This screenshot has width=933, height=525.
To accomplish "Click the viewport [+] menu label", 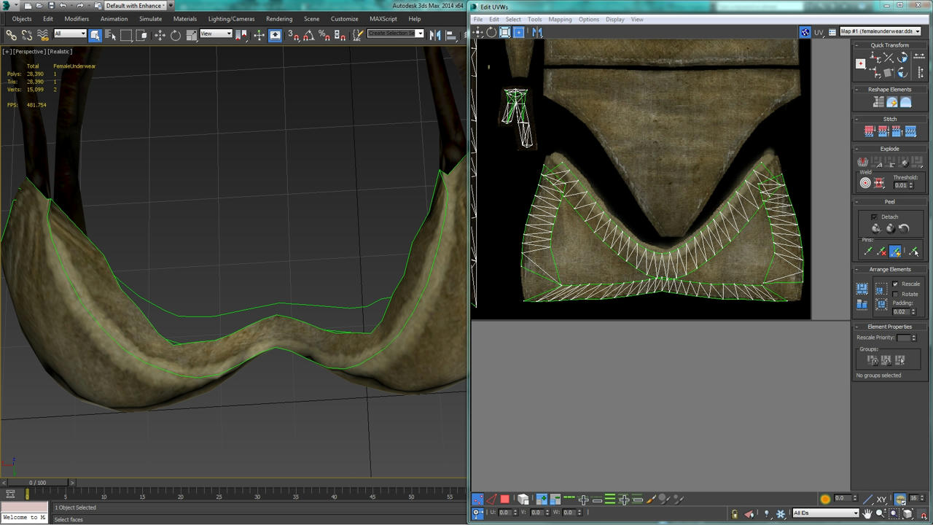I will point(7,52).
